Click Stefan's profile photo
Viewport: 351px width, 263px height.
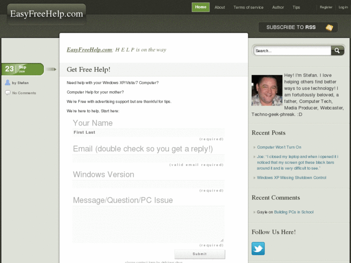tap(267, 90)
